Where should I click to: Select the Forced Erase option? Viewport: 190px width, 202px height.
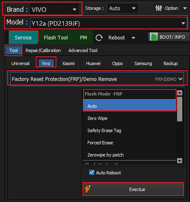coord(130,143)
